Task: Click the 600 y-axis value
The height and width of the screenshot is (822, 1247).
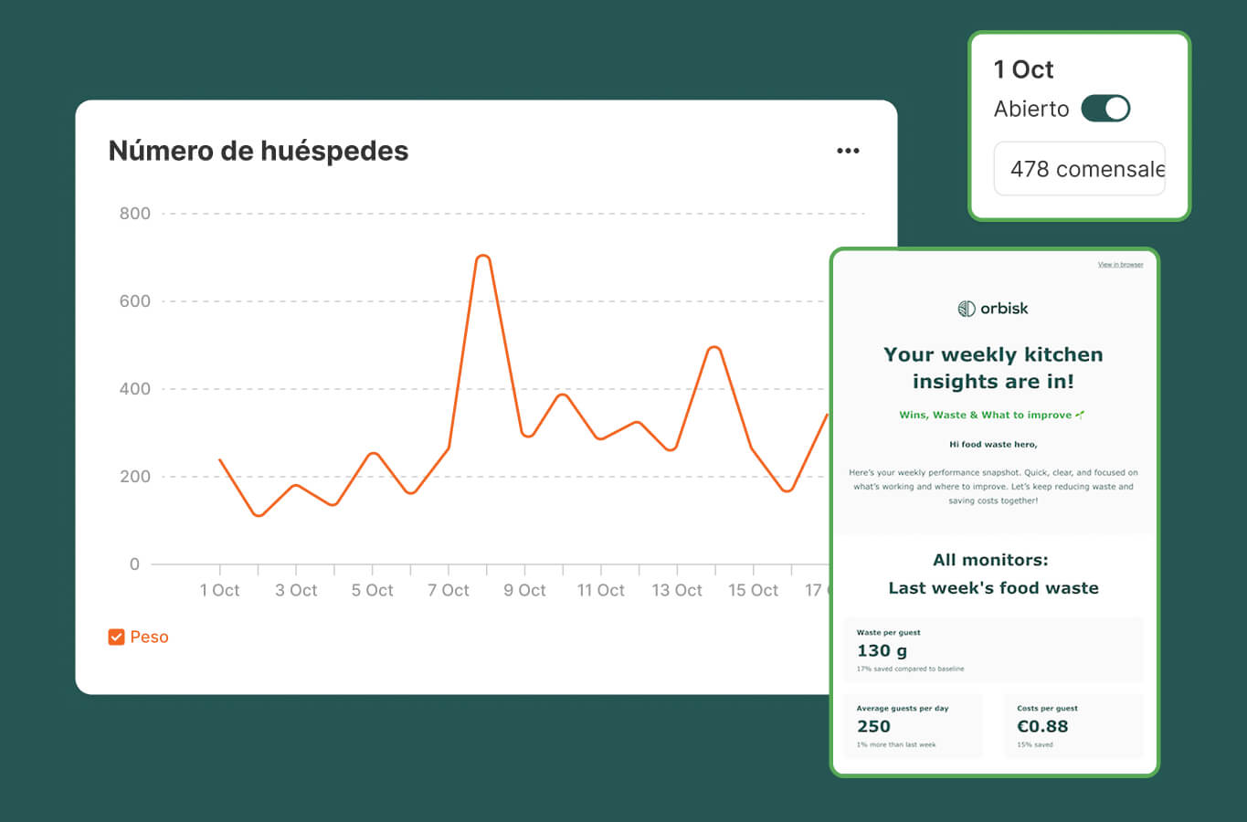Action: [135, 301]
